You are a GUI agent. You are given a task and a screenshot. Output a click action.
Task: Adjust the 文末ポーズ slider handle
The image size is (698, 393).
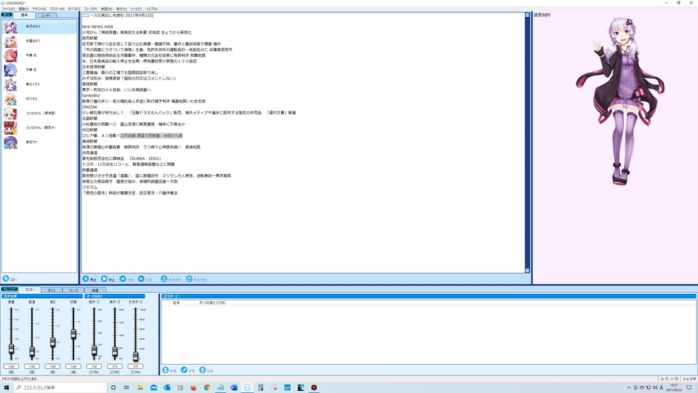[135, 357]
